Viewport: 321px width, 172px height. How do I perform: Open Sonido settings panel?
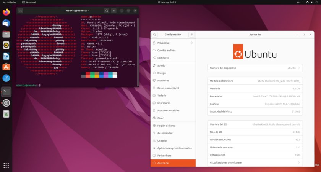pos(173,65)
